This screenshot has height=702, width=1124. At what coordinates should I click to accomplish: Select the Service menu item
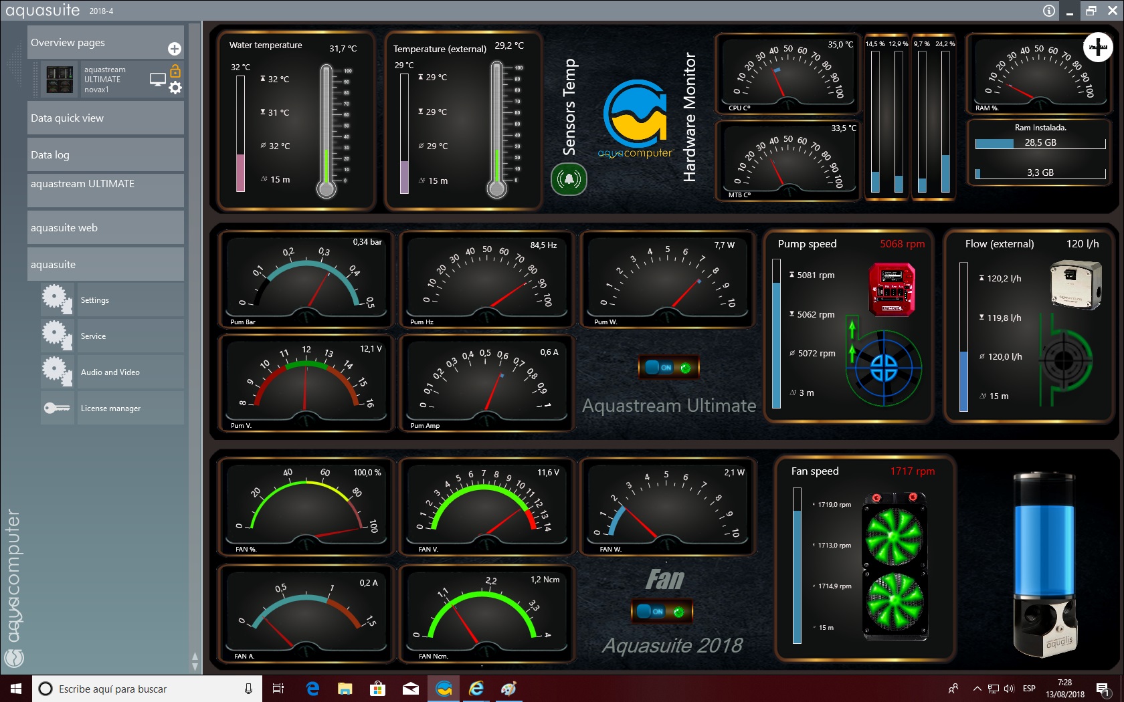[93, 336]
